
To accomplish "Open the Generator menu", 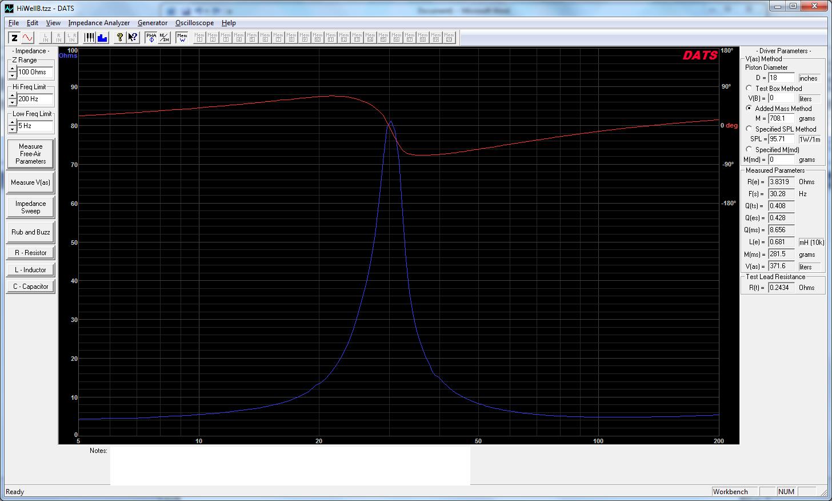I will [x=153, y=23].
